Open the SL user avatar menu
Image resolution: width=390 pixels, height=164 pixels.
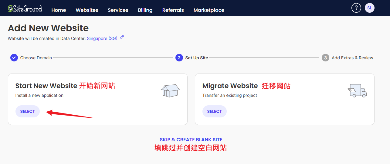(x=369, y=8)
